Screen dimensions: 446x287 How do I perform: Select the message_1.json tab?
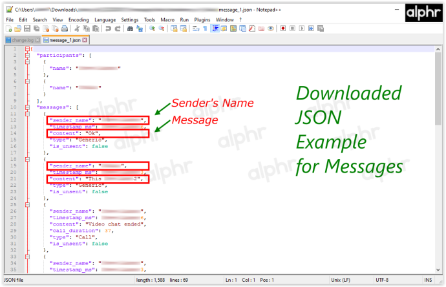pyautogui.click(x=65, y=40)
